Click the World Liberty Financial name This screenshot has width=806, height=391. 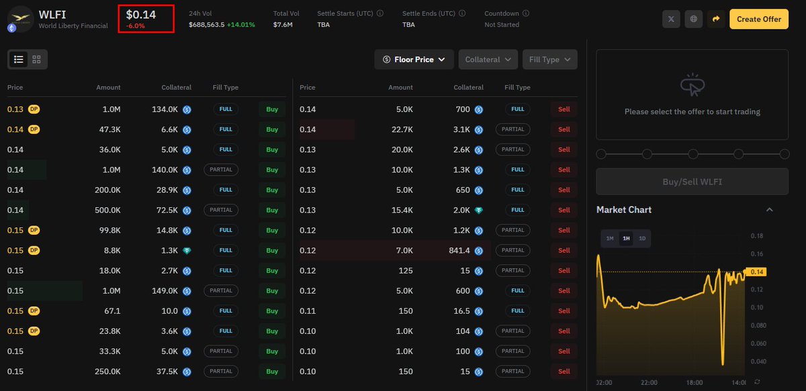coord(73,26)
